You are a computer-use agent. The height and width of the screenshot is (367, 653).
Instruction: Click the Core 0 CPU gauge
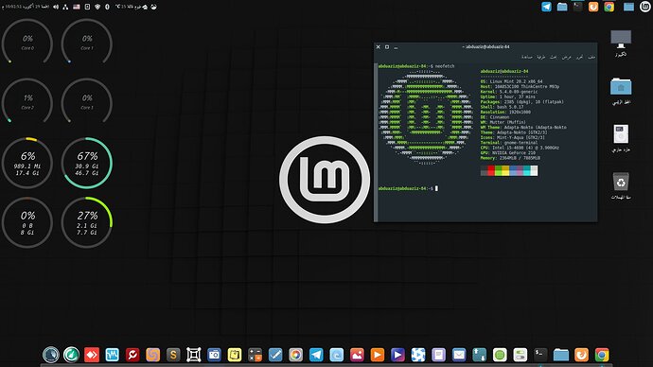pos(27,43)
